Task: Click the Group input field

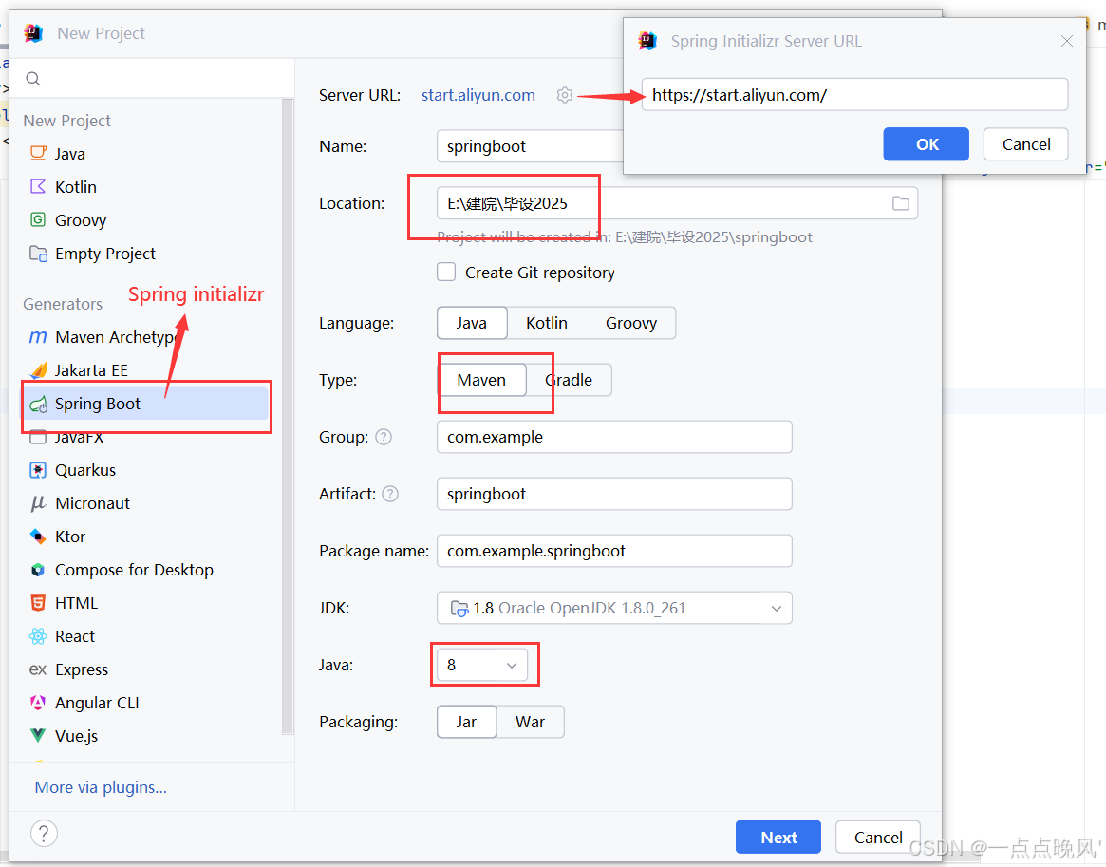Action: pos(614,437)
